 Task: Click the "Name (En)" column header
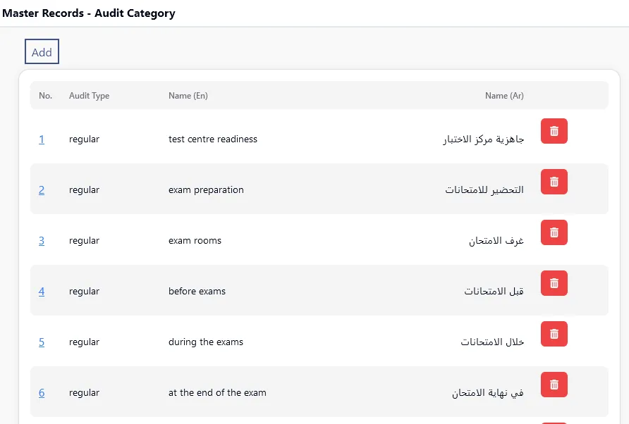(188, 95)
